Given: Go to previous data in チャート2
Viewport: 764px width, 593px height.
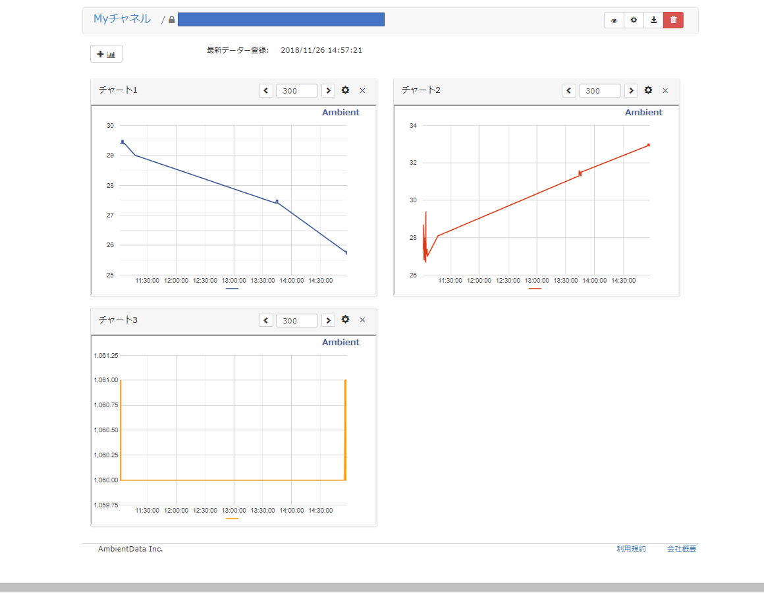Looking at the screenshot, I should pos(568,91).
